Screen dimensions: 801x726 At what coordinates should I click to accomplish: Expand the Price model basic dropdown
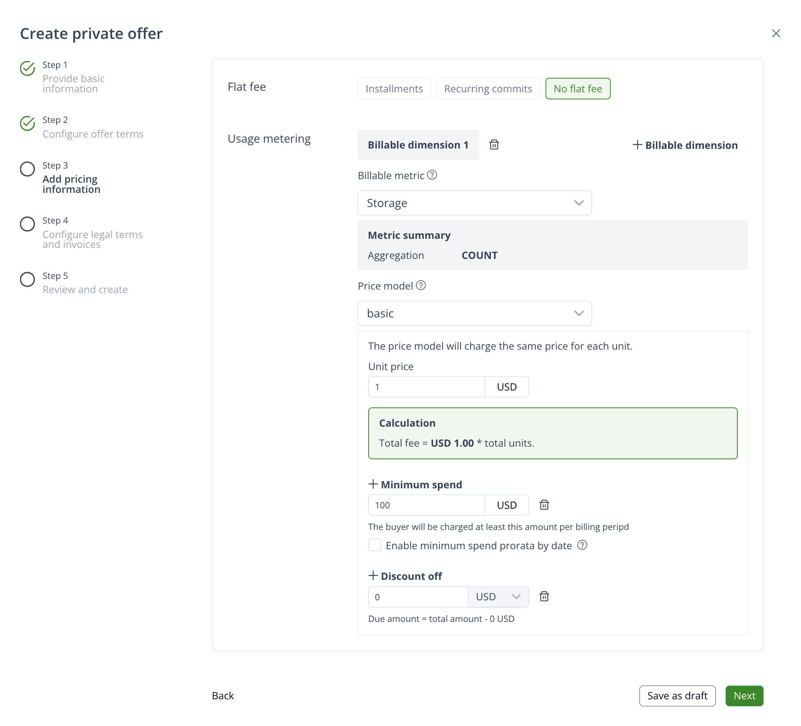click(474, 313)
